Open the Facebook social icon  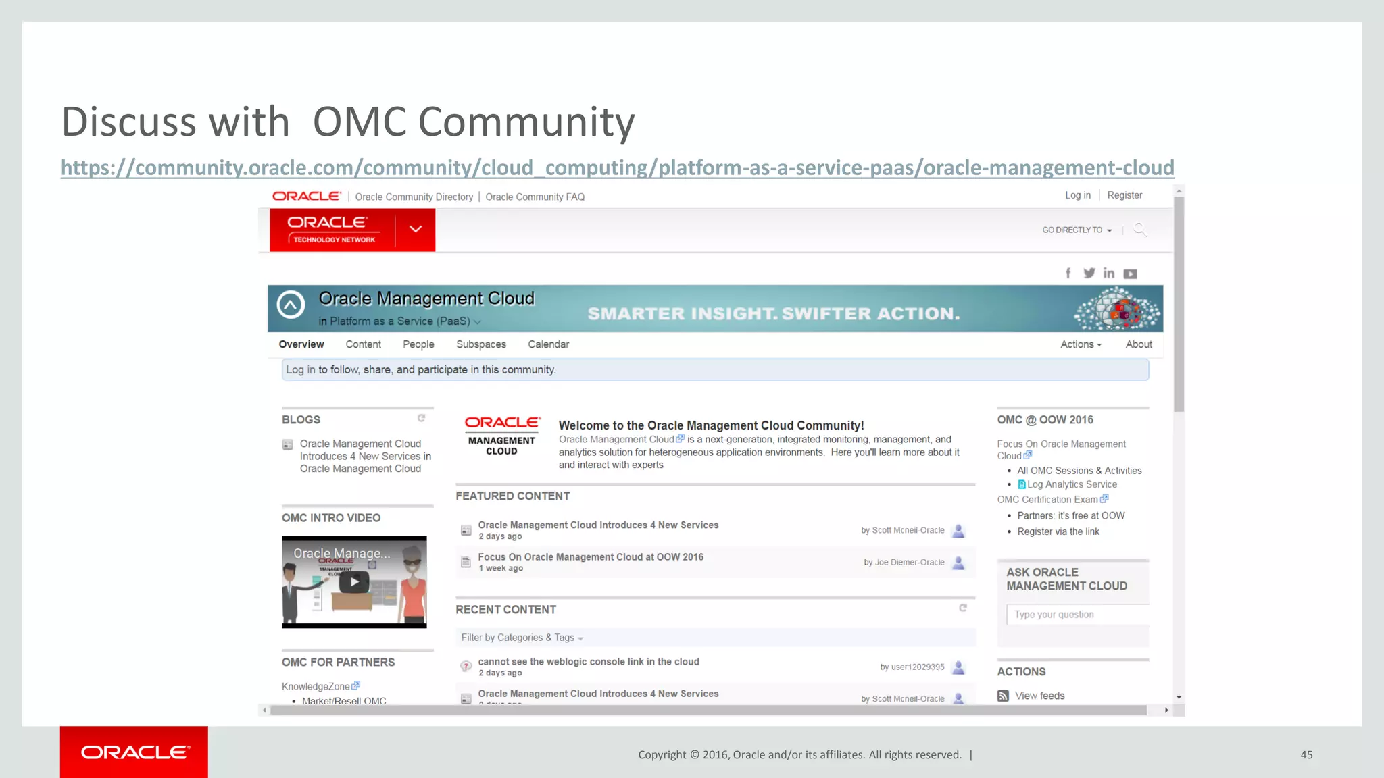click(1068, 273)
